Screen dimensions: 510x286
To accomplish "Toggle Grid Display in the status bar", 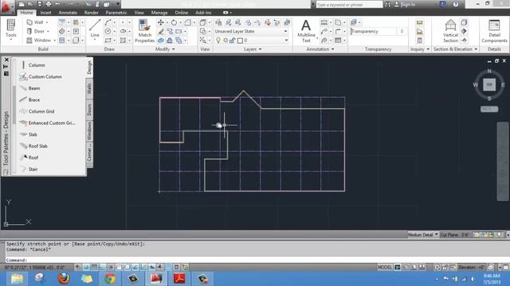I will pyautogui.click(x=94, y=267).
